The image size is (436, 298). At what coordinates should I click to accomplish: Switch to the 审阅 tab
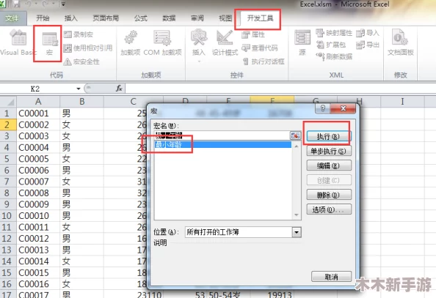pos(197,18)
